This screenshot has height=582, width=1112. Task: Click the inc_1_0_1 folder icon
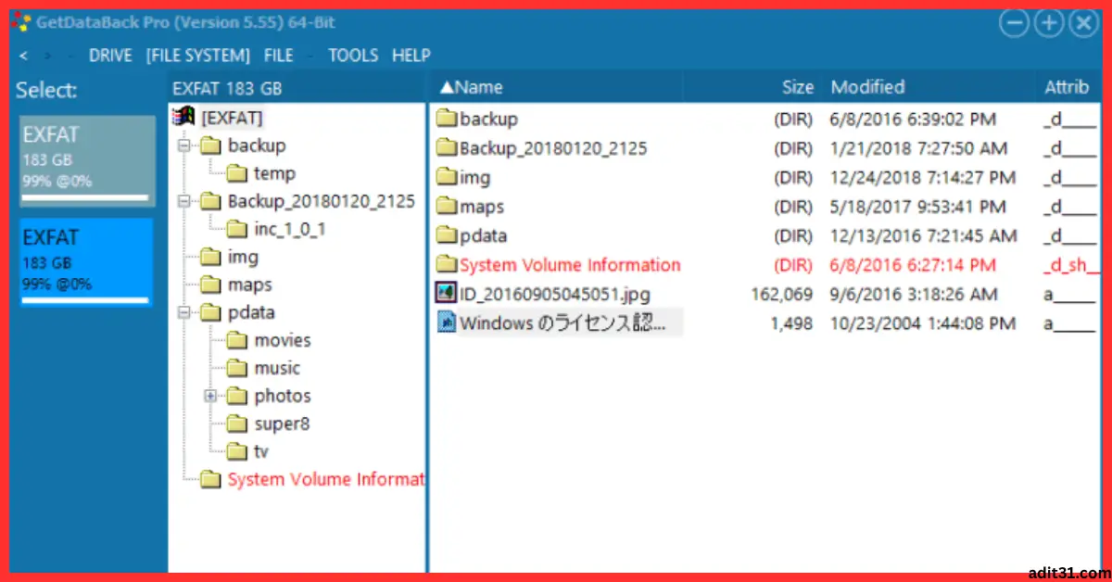point(238,229)
